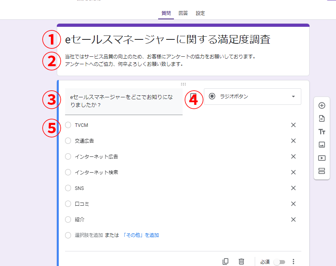
Task: Switch to the 設定 tab
Action: (200, 13)
